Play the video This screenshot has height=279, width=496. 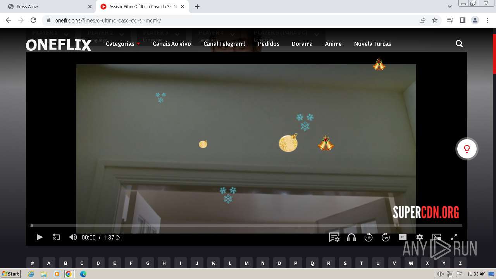[40, 237]
